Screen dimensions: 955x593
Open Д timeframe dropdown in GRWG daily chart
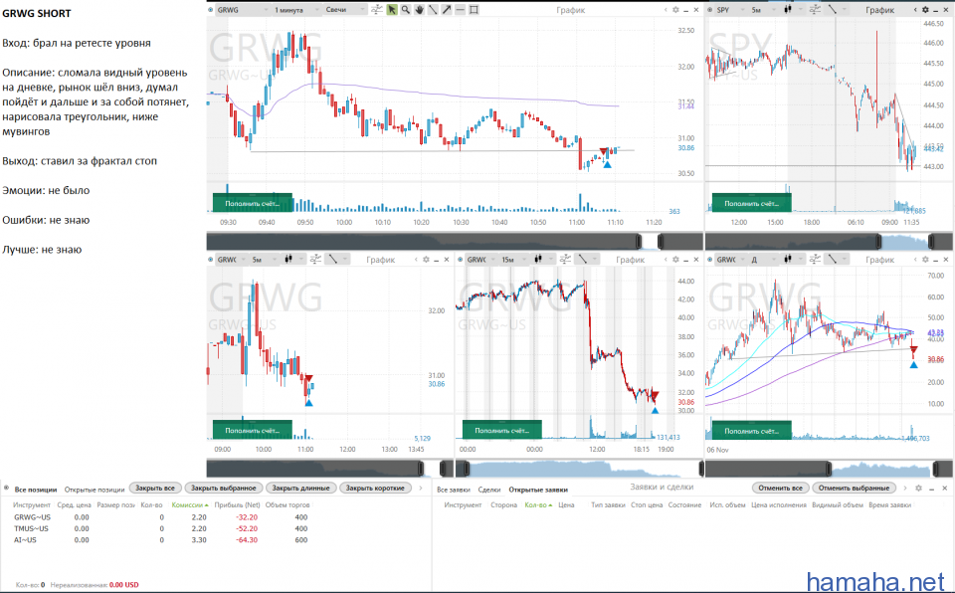tap(764, 260)
